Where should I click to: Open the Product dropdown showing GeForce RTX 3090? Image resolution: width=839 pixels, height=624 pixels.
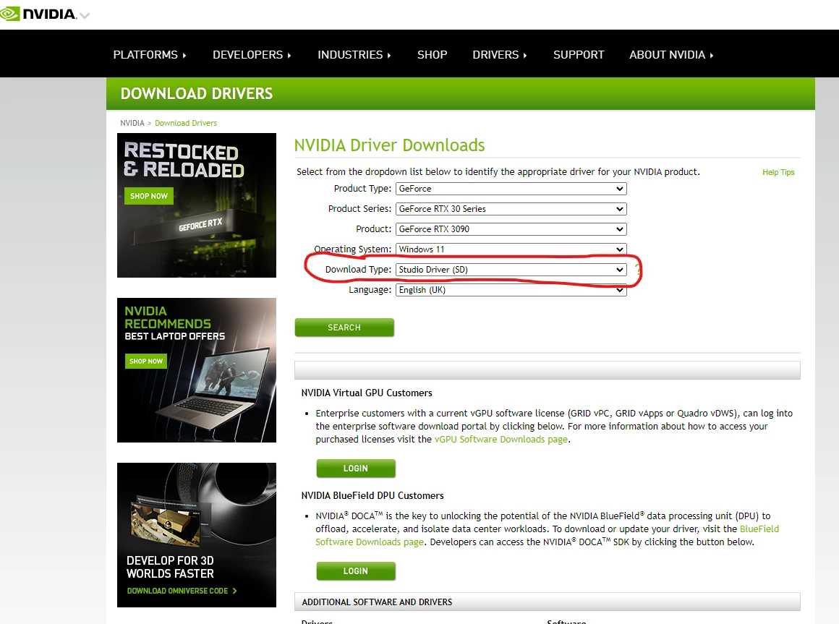click(511, 229)
